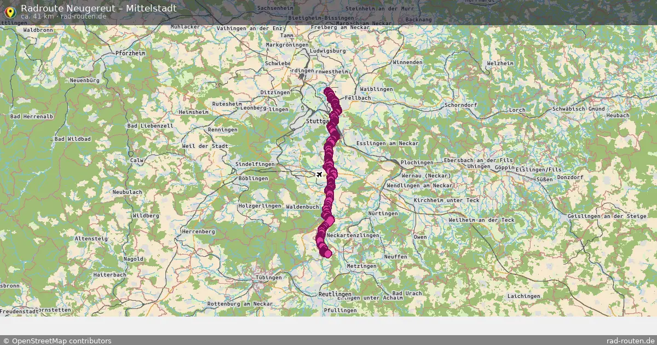This screenshot has height=345, width=657.
Task: Click the 'Bad Herrenalb' map label
Action: 32,117
